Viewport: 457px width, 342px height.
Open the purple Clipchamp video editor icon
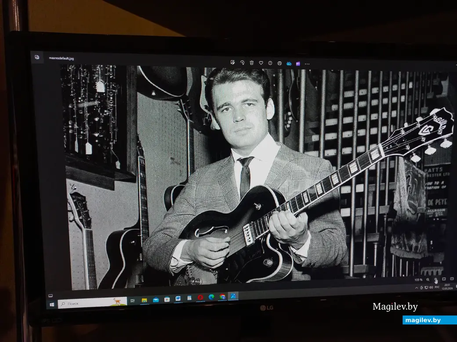pyautogui.click(x=298, y=64)
